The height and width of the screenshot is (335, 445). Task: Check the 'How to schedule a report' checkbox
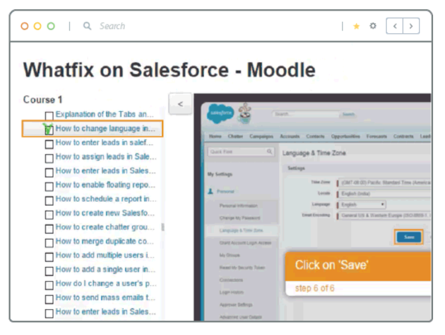(x=49, y=201)
